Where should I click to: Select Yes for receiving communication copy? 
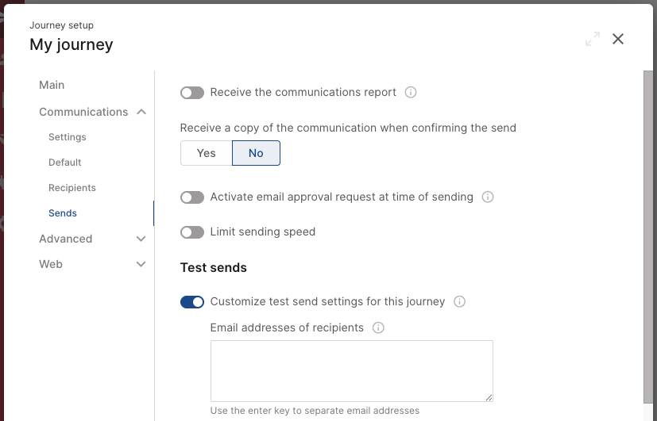(206, 153)
